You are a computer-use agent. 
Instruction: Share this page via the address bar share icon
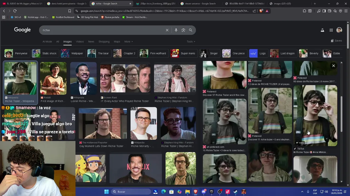click(x=254, y=11)
